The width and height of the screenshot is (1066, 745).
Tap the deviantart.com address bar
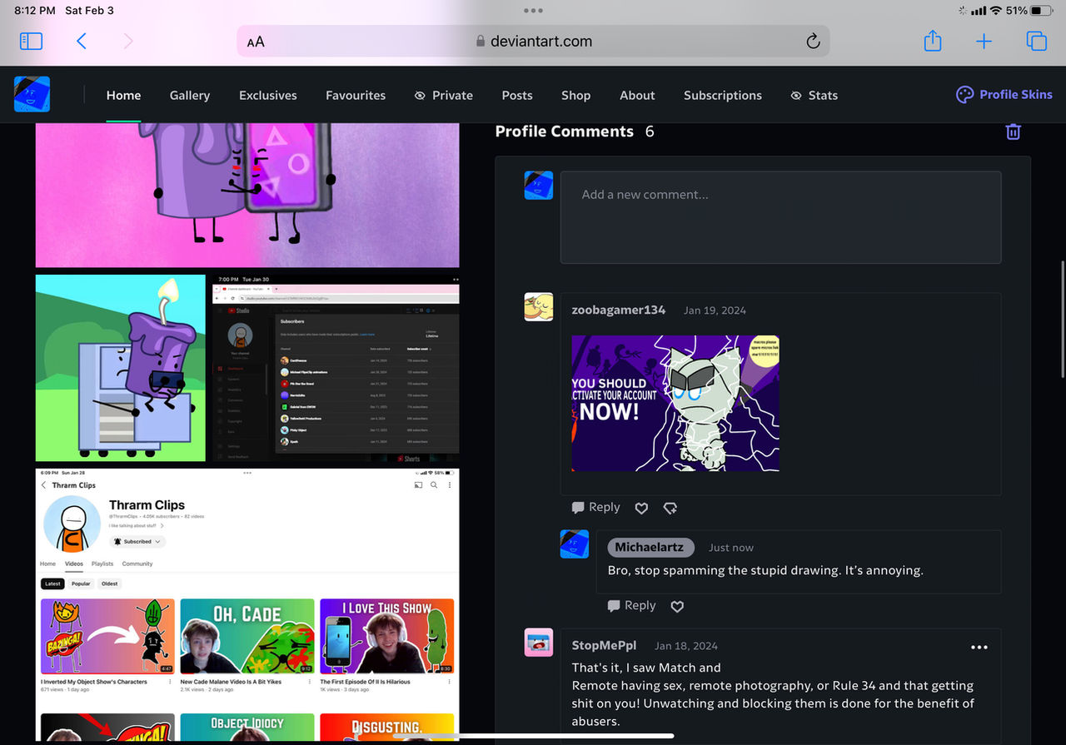tap(533, 42)
